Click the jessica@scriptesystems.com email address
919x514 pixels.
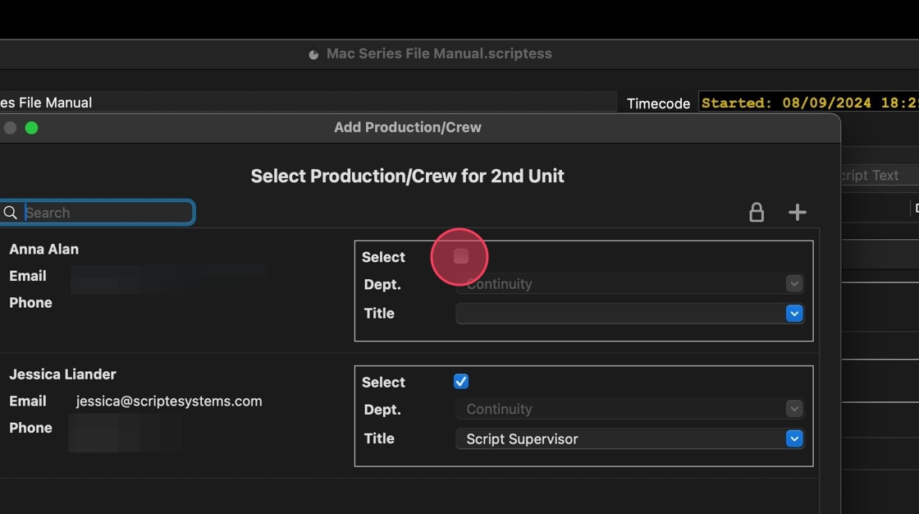click(x=169, y=402)
